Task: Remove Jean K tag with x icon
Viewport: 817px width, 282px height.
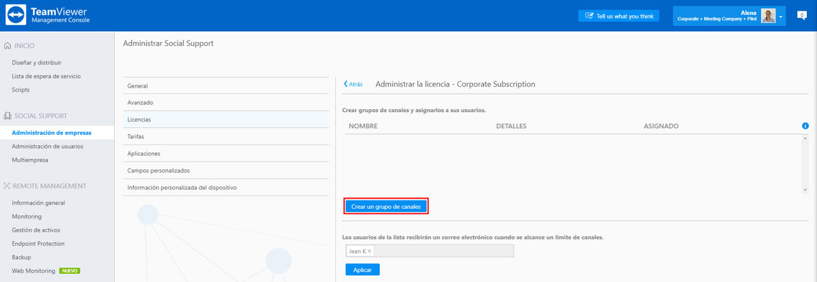Action: [x=370, y=251]
